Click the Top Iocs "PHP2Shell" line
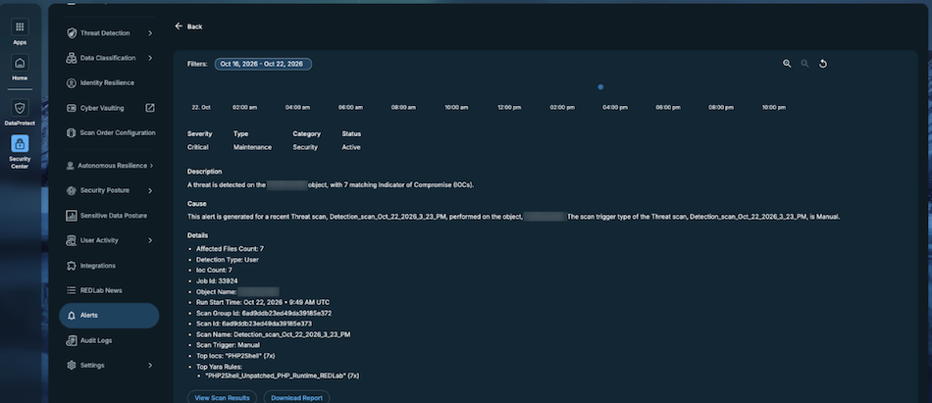Screen dimensions: 932x403 pos(235,356)
